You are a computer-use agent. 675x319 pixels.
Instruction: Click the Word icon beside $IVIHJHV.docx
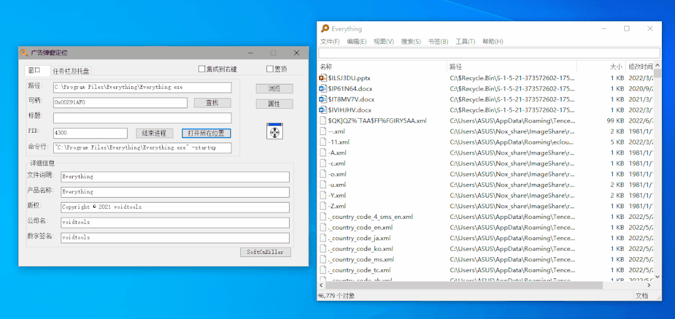(x=323, y=110)
